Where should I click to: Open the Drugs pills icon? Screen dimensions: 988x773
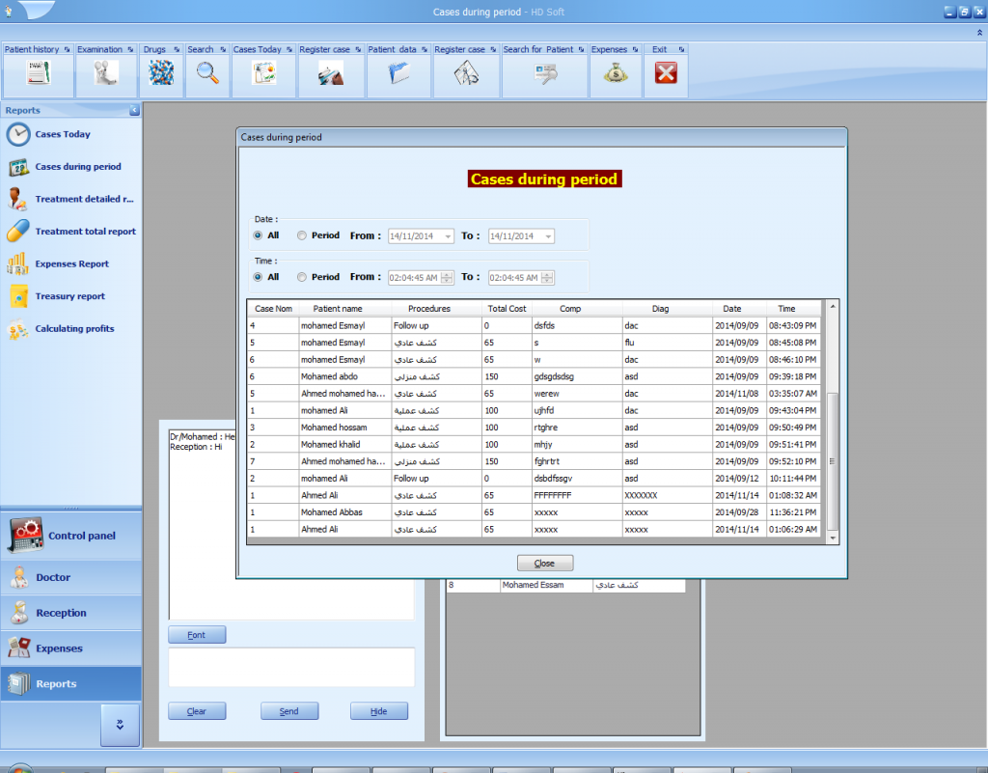pos(161,73)
